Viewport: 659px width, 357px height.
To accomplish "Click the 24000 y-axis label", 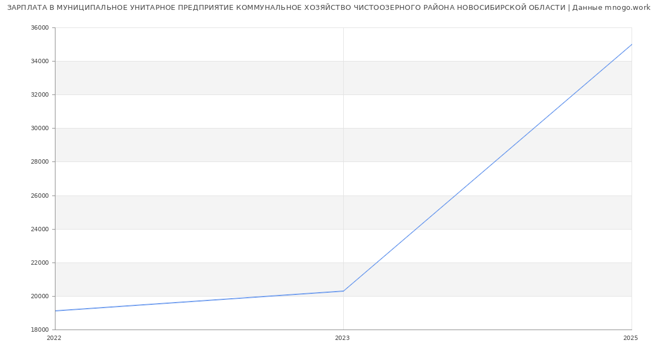I will (x=40, y=230).
